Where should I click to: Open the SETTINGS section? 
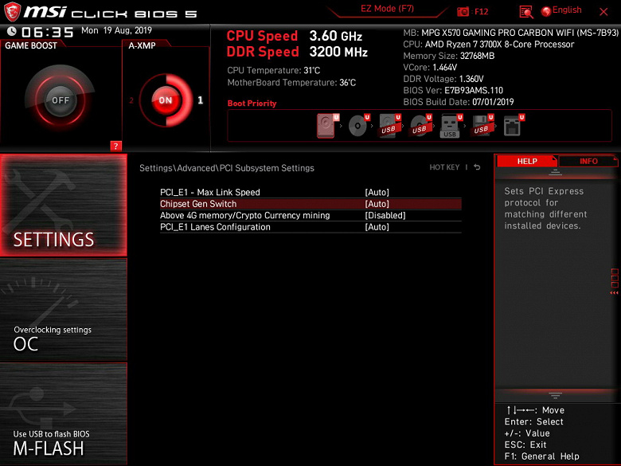tap(64, 205)
